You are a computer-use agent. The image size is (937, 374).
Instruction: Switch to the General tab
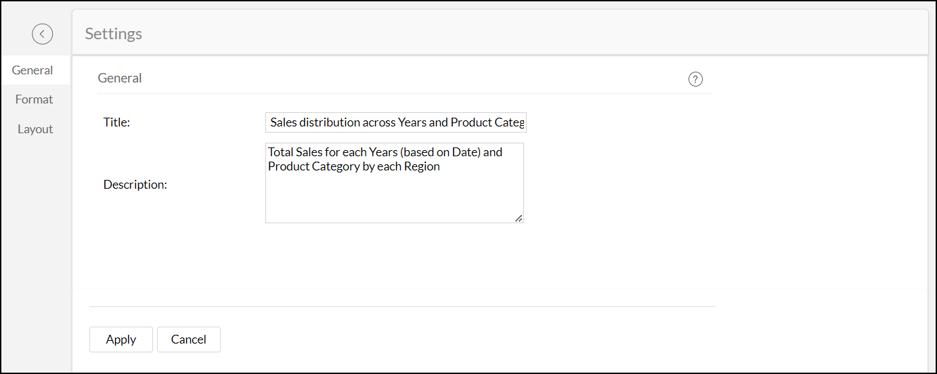coord(32,70)
